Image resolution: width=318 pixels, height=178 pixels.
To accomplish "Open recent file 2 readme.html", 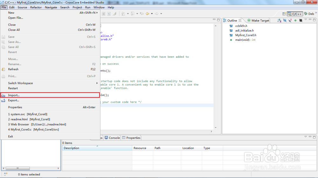I will 50,119.
